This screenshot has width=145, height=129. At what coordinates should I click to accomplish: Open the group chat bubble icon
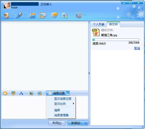[x=54, y=15]
